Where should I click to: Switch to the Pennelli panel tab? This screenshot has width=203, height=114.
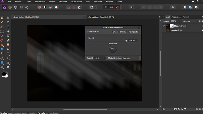[186, 17]
